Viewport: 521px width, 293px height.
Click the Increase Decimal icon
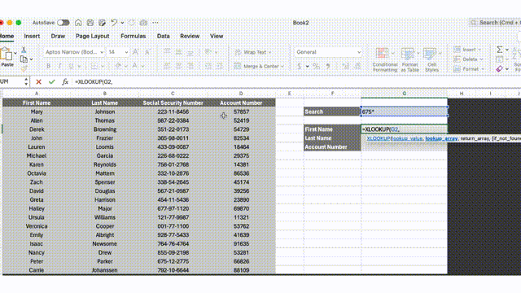coord(345,66)
